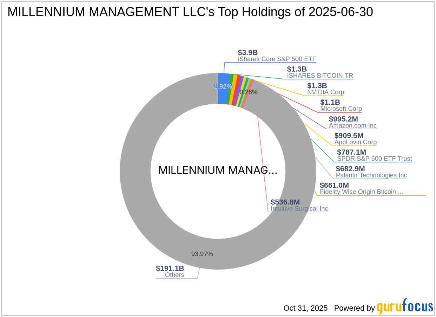Click the "NVIDIA Corp" holding label
The width and height of the screenshot is (436, 317).
326,92
